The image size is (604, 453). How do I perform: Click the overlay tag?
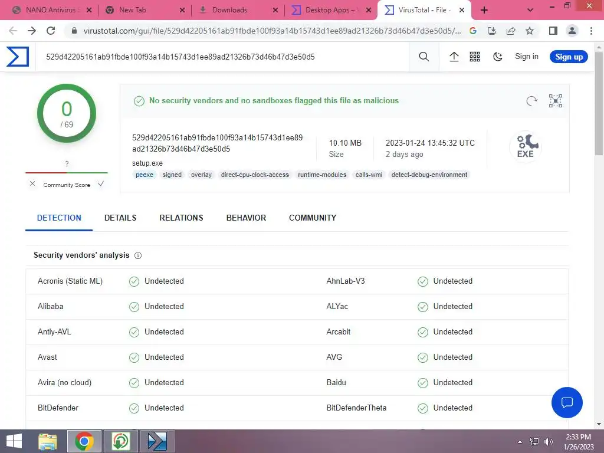[202, 175]
